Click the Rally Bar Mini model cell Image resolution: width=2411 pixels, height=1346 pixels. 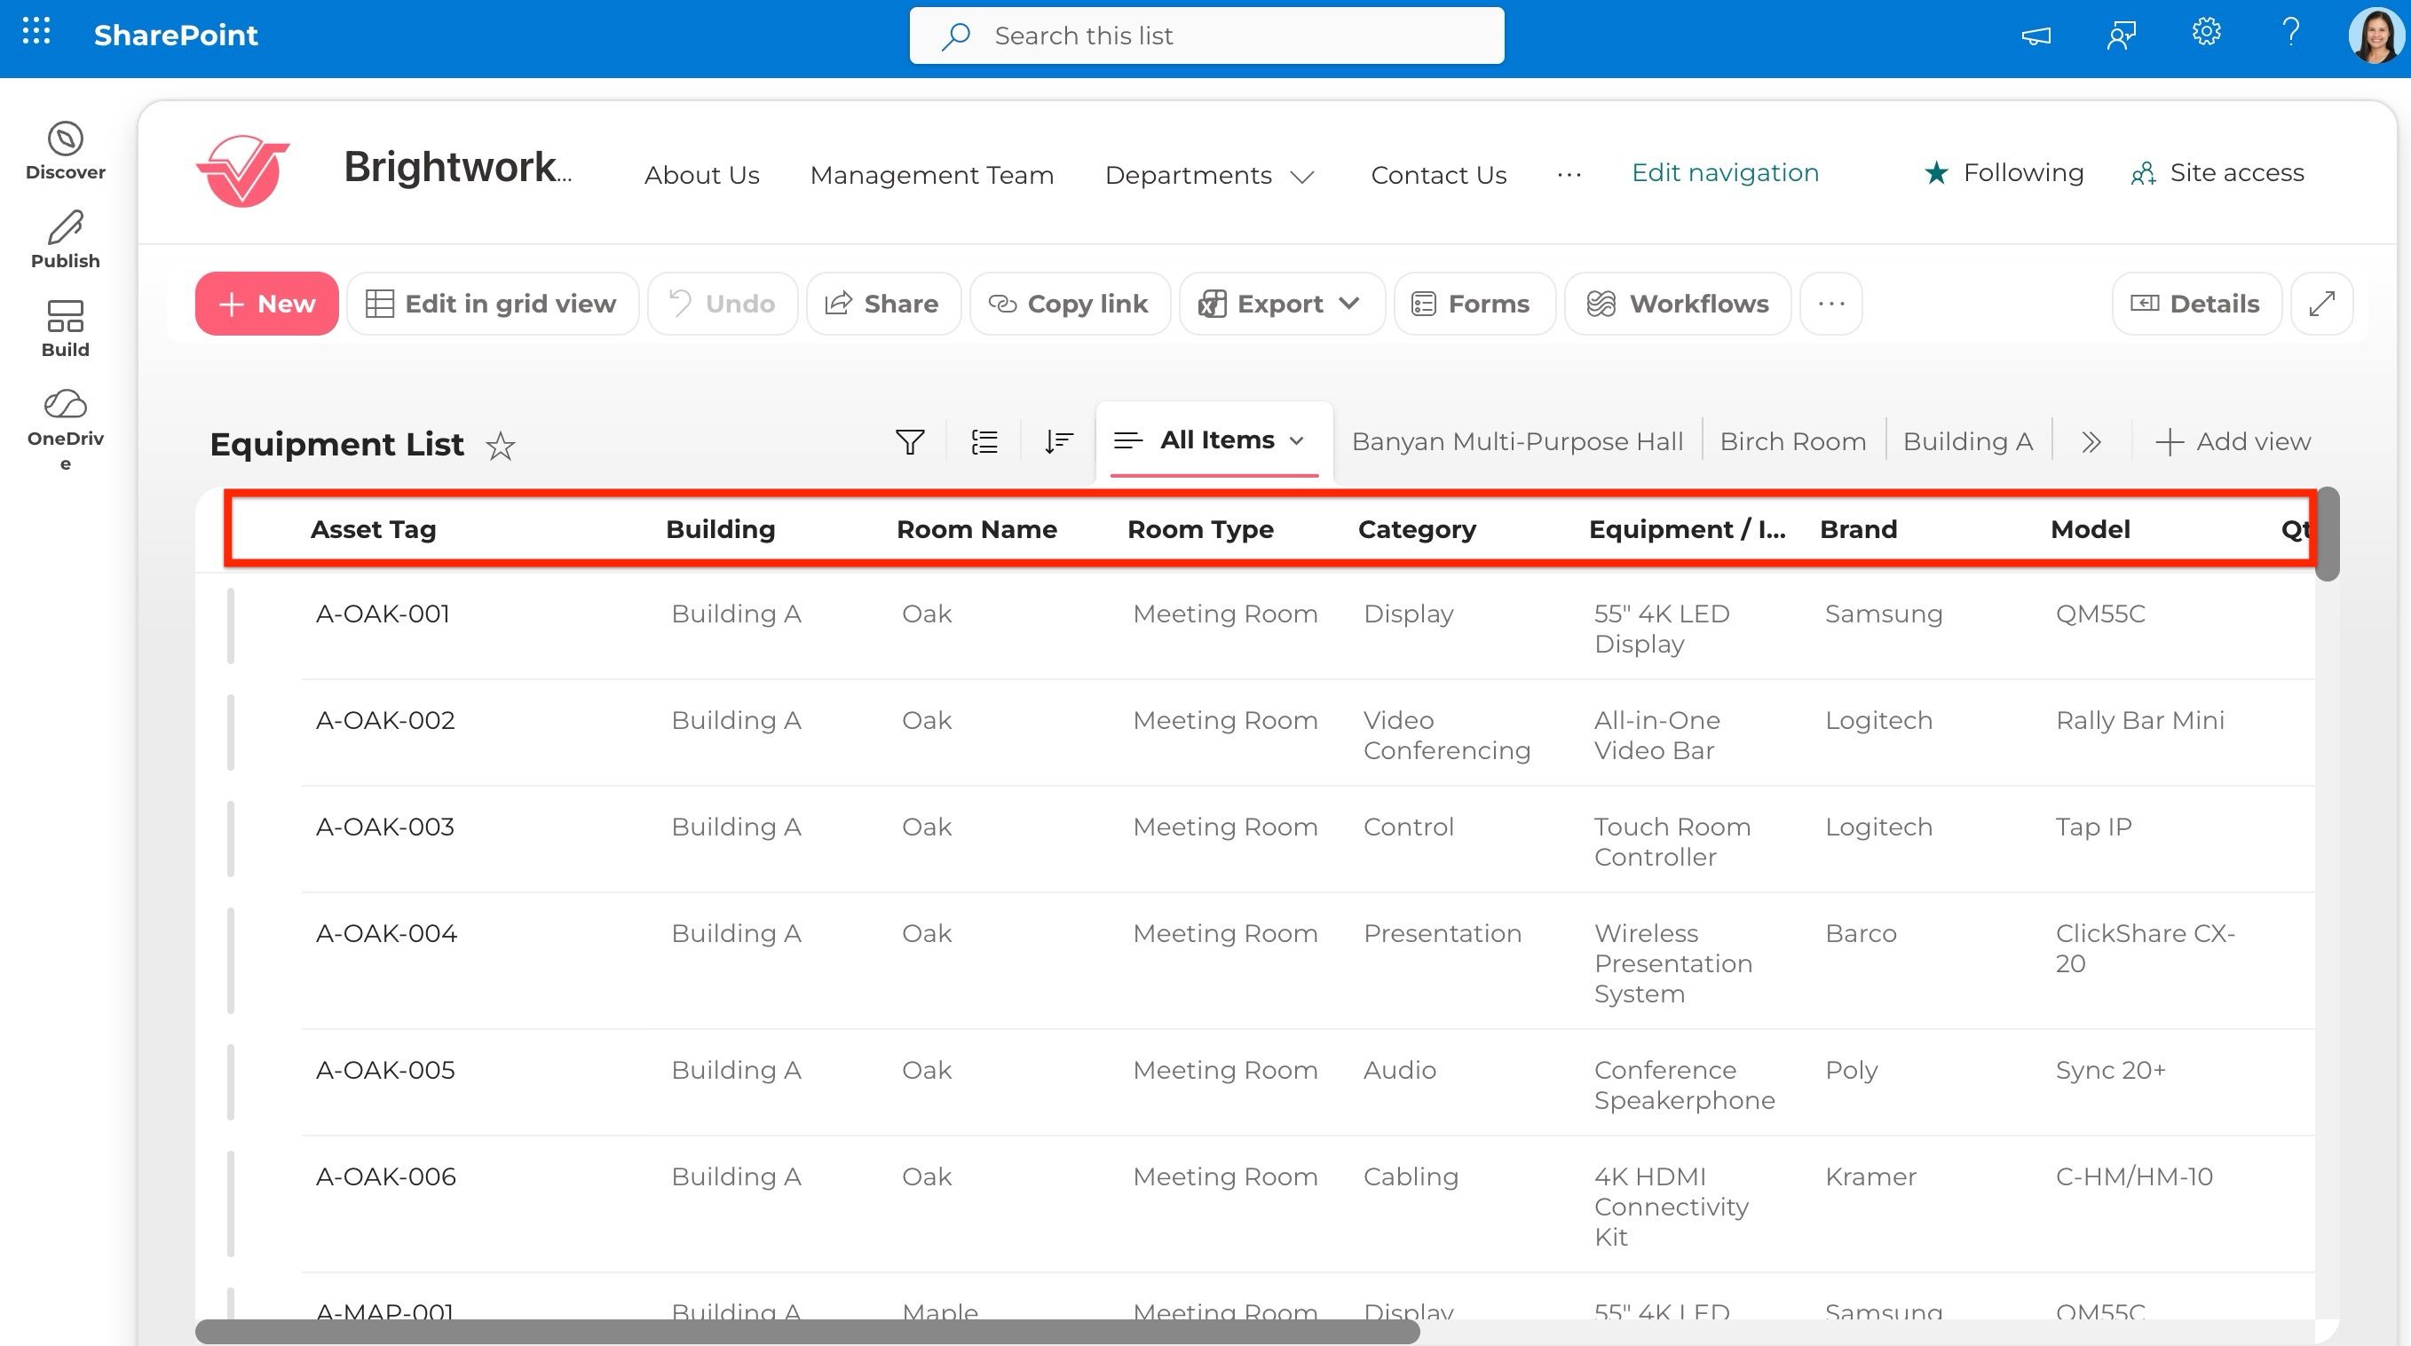click(x=2139, y=721)
